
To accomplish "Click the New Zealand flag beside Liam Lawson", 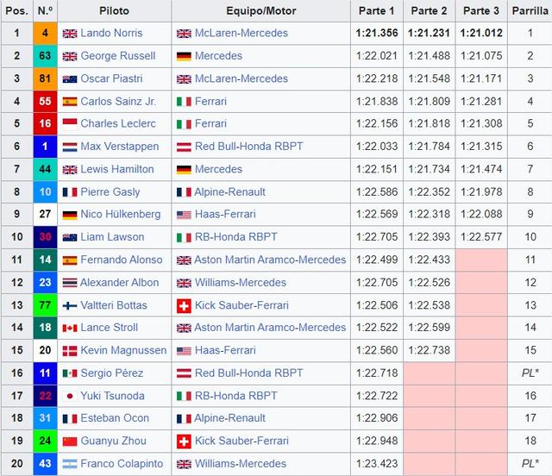I will [x=70, y=238].
